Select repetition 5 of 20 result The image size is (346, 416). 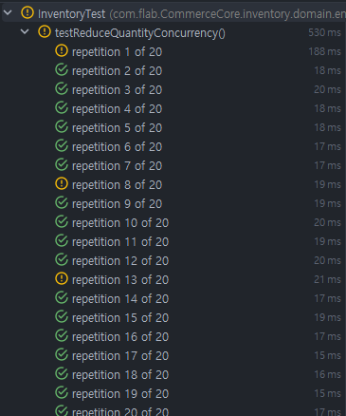(x=173, y=127)
